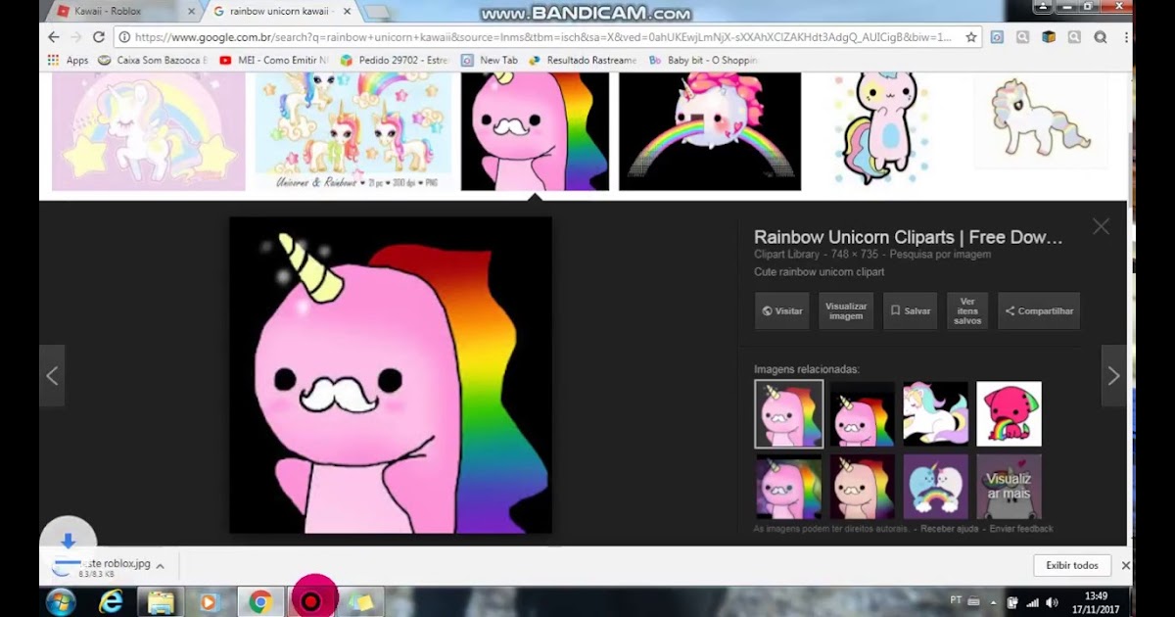This screenshot has width=1175, height=617.
Task: Open related image of lying white unicorn
Action: click(935, 414)
